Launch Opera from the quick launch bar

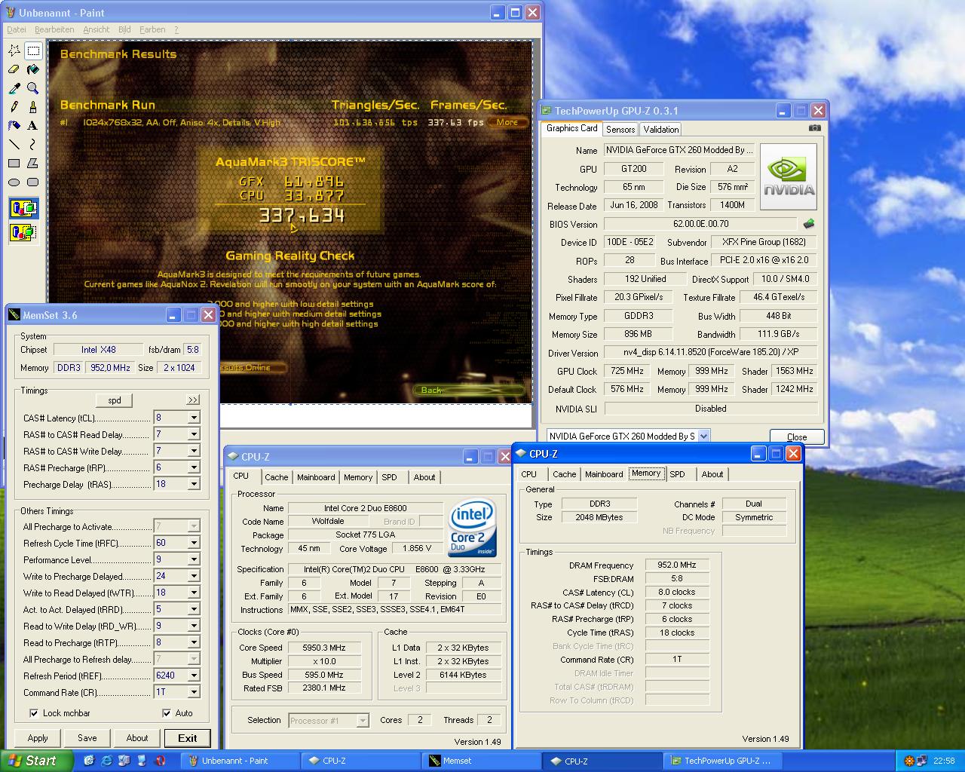(x=159, y=761)
